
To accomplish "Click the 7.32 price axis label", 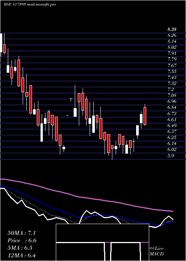I will 172,84.
